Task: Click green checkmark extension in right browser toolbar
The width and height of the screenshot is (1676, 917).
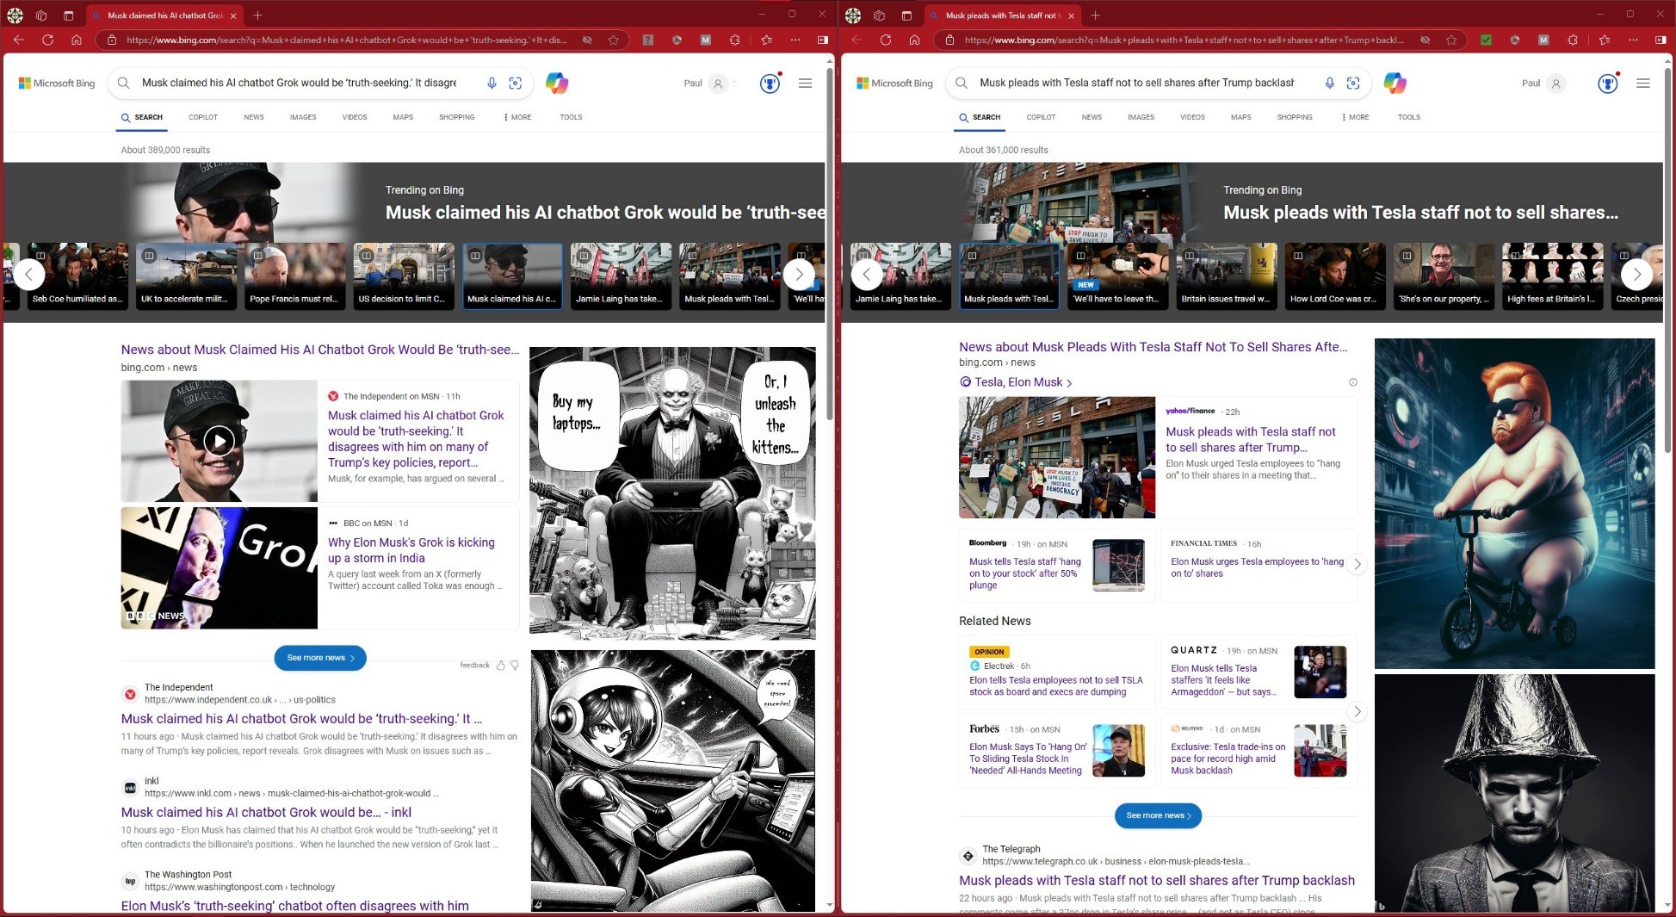Action: [1486, 40]
